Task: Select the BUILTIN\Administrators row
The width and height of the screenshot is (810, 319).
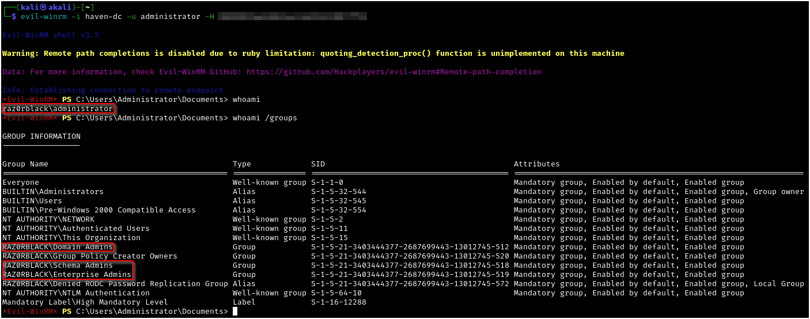Action: (x=53, y=192)
